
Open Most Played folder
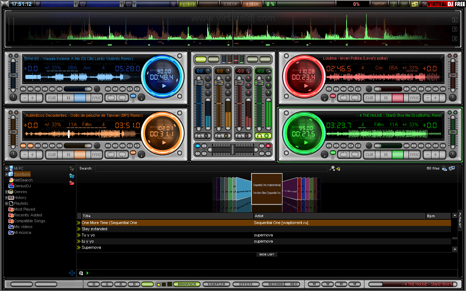click(24, 209)
